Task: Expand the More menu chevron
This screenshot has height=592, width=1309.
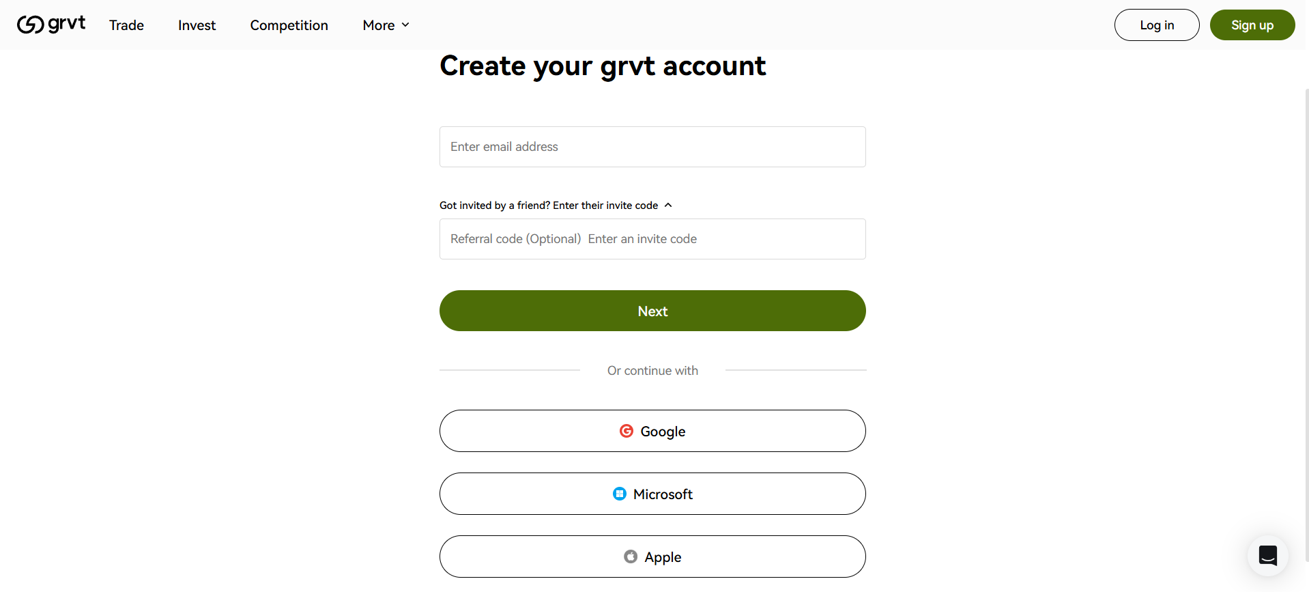Action: (405, 25)
